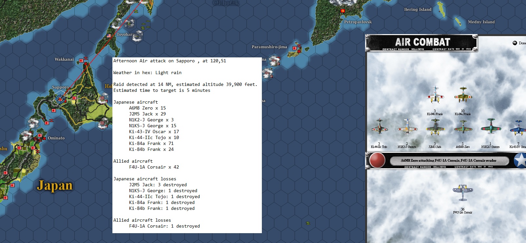Click the 'Ki-84a Frank: 1 destroyed' loss line

click(x=162, y=202)
